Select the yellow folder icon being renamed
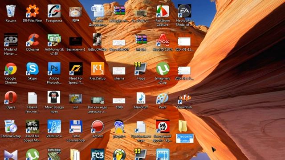Viewport: 285px width, 160px height. [183, 126]
